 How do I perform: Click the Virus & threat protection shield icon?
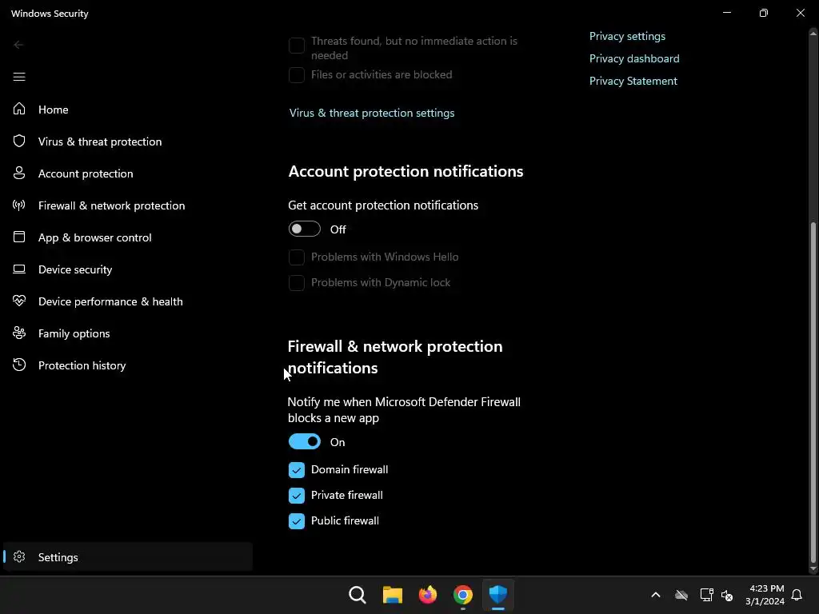coord(19,141)
